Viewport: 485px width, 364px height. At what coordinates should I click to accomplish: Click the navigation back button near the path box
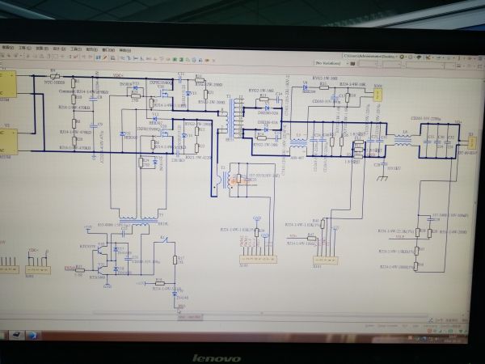[402, 57]
